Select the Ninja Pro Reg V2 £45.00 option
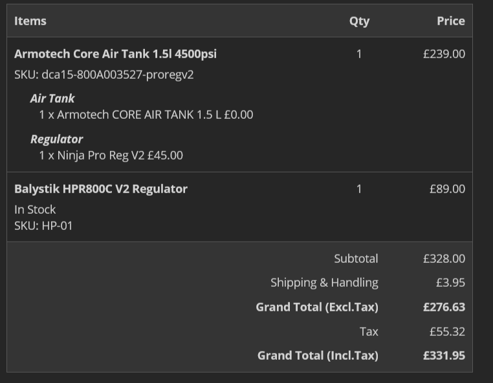 click(111, 155)
